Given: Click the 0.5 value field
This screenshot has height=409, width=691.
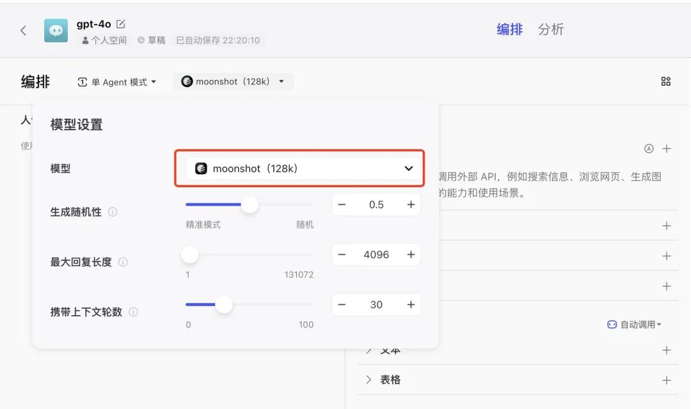Looking at the screenshot, I should [376, 204].
